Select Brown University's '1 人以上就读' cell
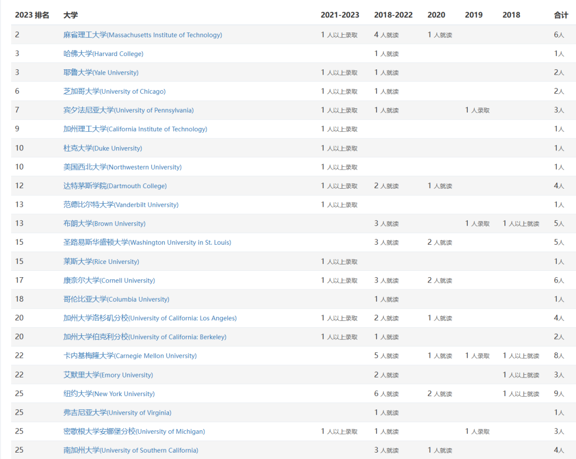 [x=521, y=223]
